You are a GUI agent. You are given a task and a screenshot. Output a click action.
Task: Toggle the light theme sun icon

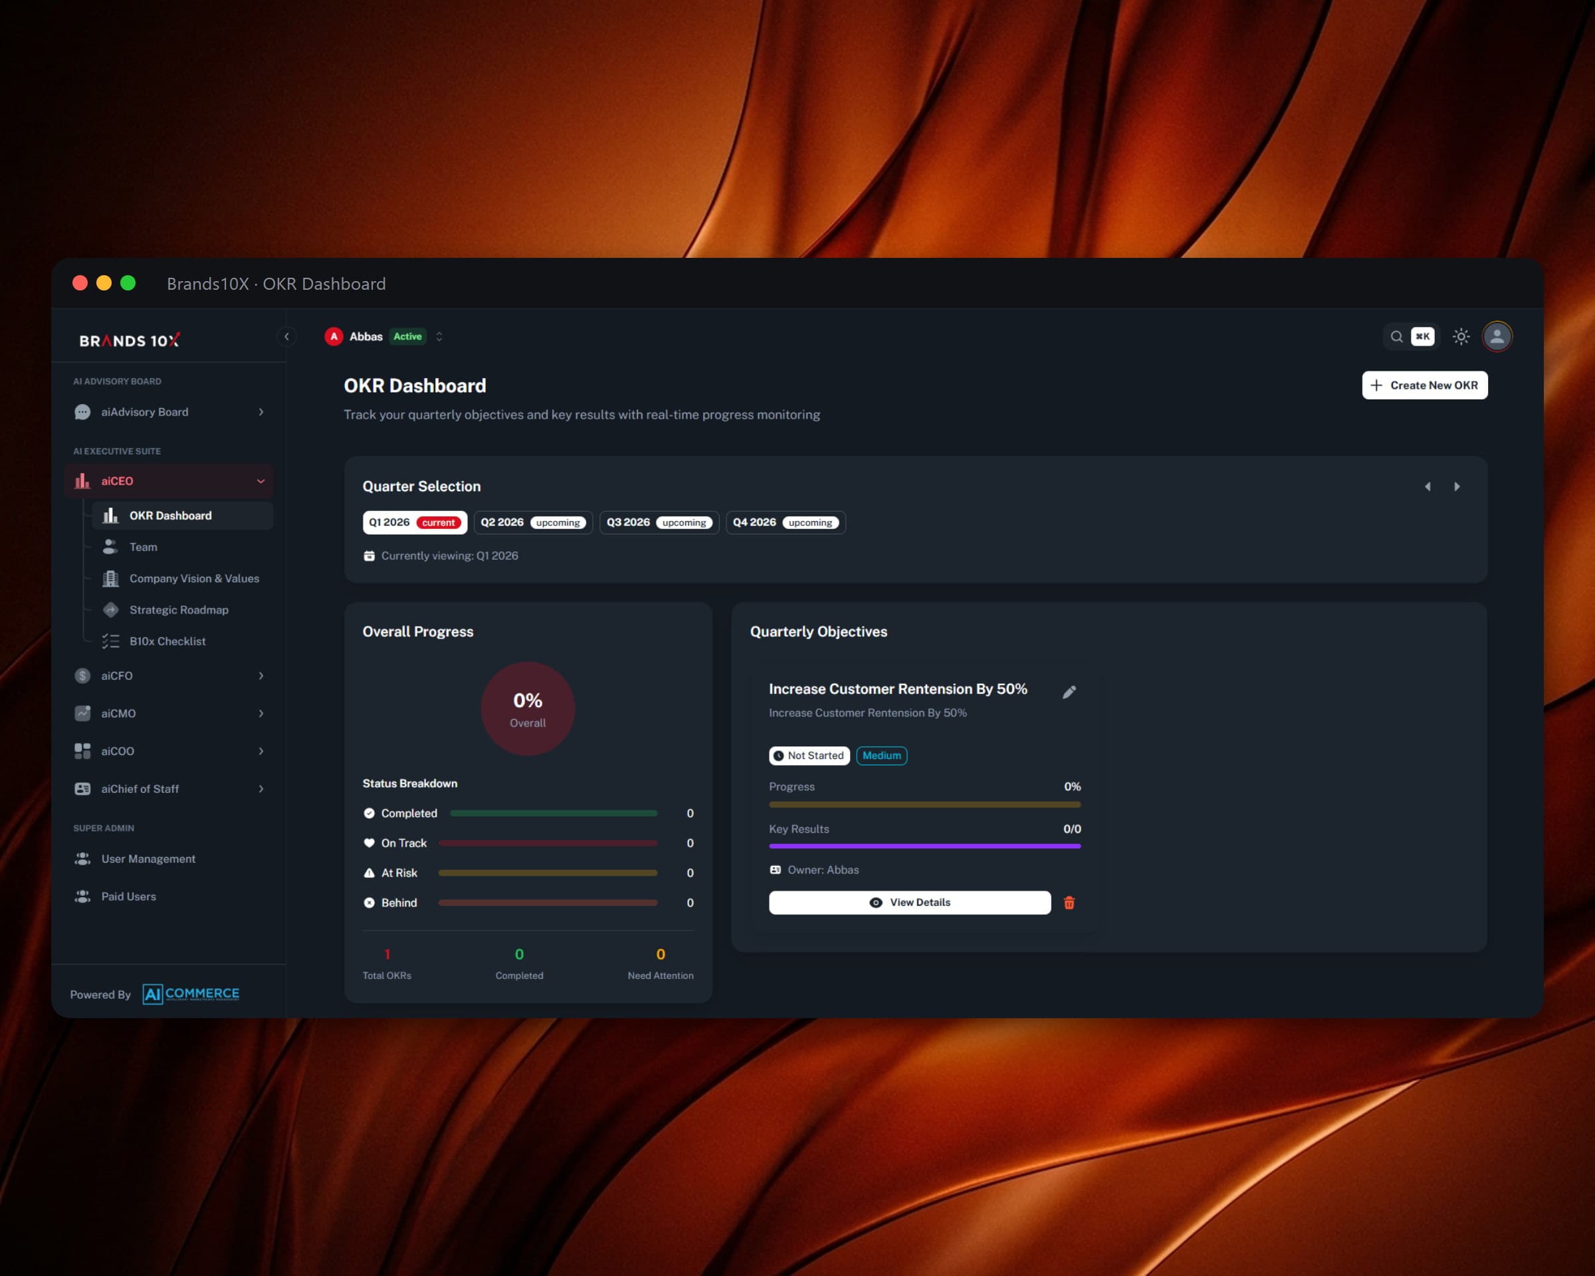(x=1460, y=336)
